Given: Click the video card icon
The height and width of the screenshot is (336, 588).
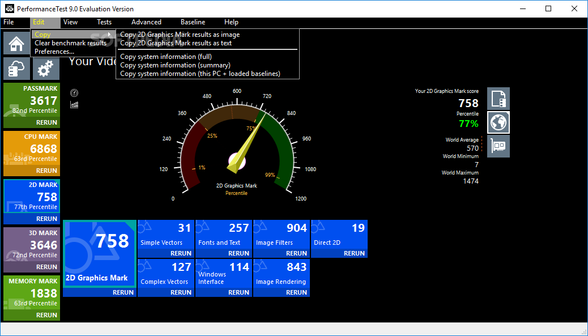Looking at the screenshot, I should coord(498,146).
